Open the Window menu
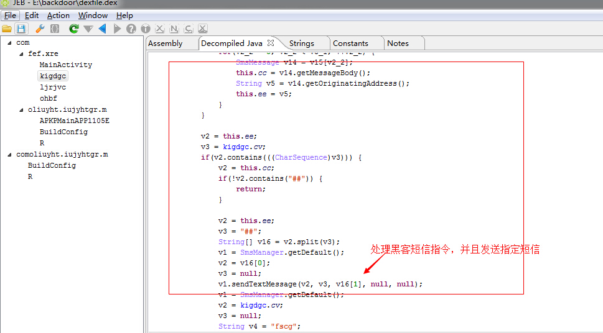This screenshot has height=333, width=603. point(93,16)
